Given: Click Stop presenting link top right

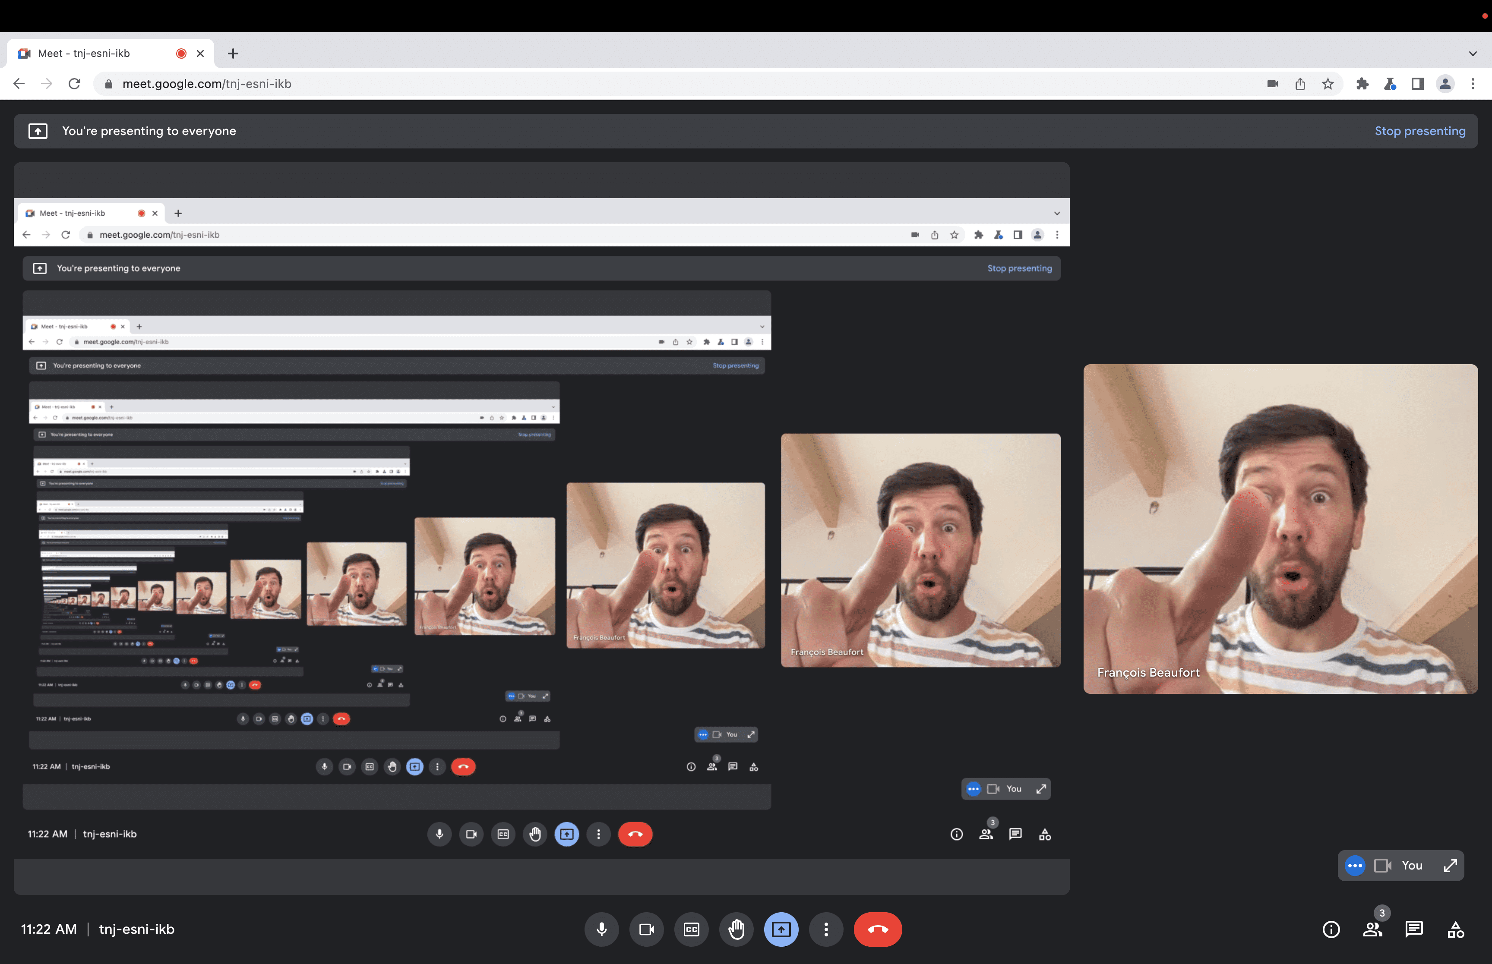Looking at the screenshot, I should click(1420, 130).
